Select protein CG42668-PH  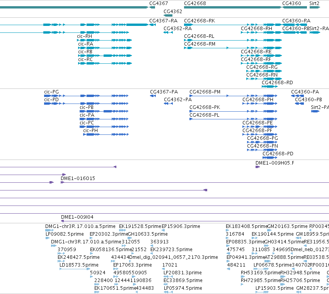coord(258,100)
